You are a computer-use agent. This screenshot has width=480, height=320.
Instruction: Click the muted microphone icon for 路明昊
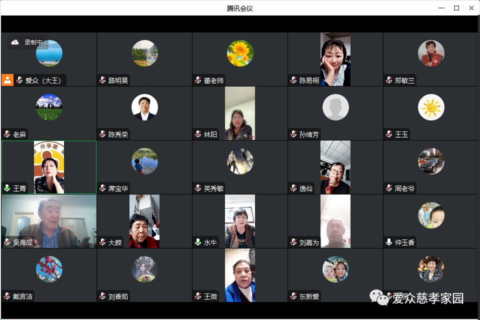pyautogui.click(x=102, y=80)
